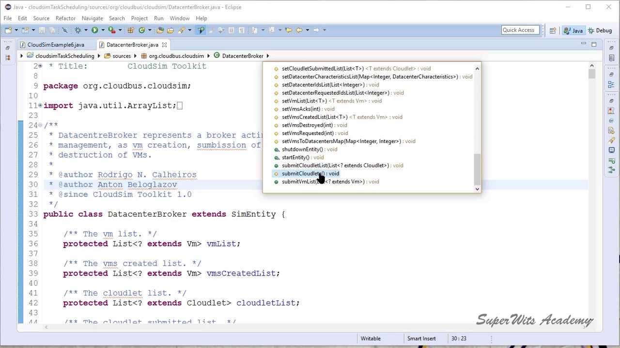Open the File menu
Image resolution: width=620 pixels, height=348 pixels.
(8, 18)
